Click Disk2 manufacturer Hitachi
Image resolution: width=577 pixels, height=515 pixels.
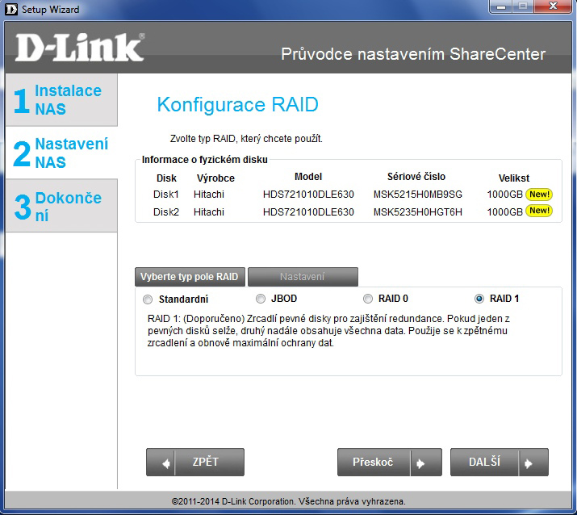(x=209, y=212)
